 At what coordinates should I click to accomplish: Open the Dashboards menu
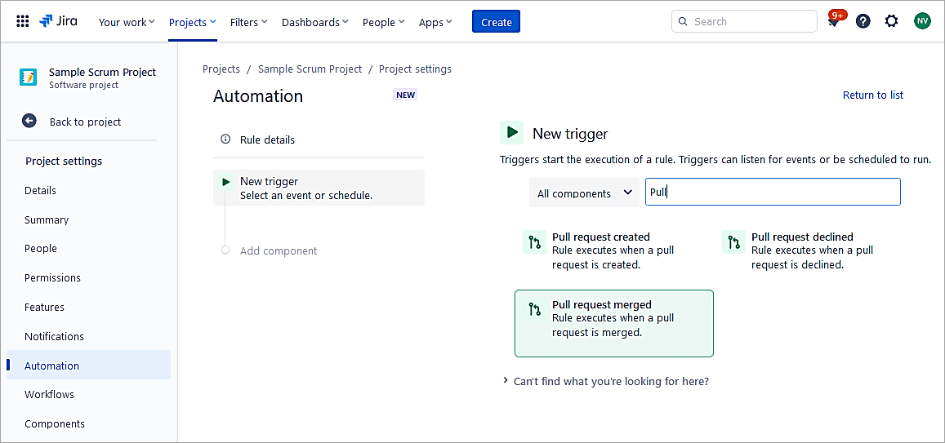click(314, 22)
